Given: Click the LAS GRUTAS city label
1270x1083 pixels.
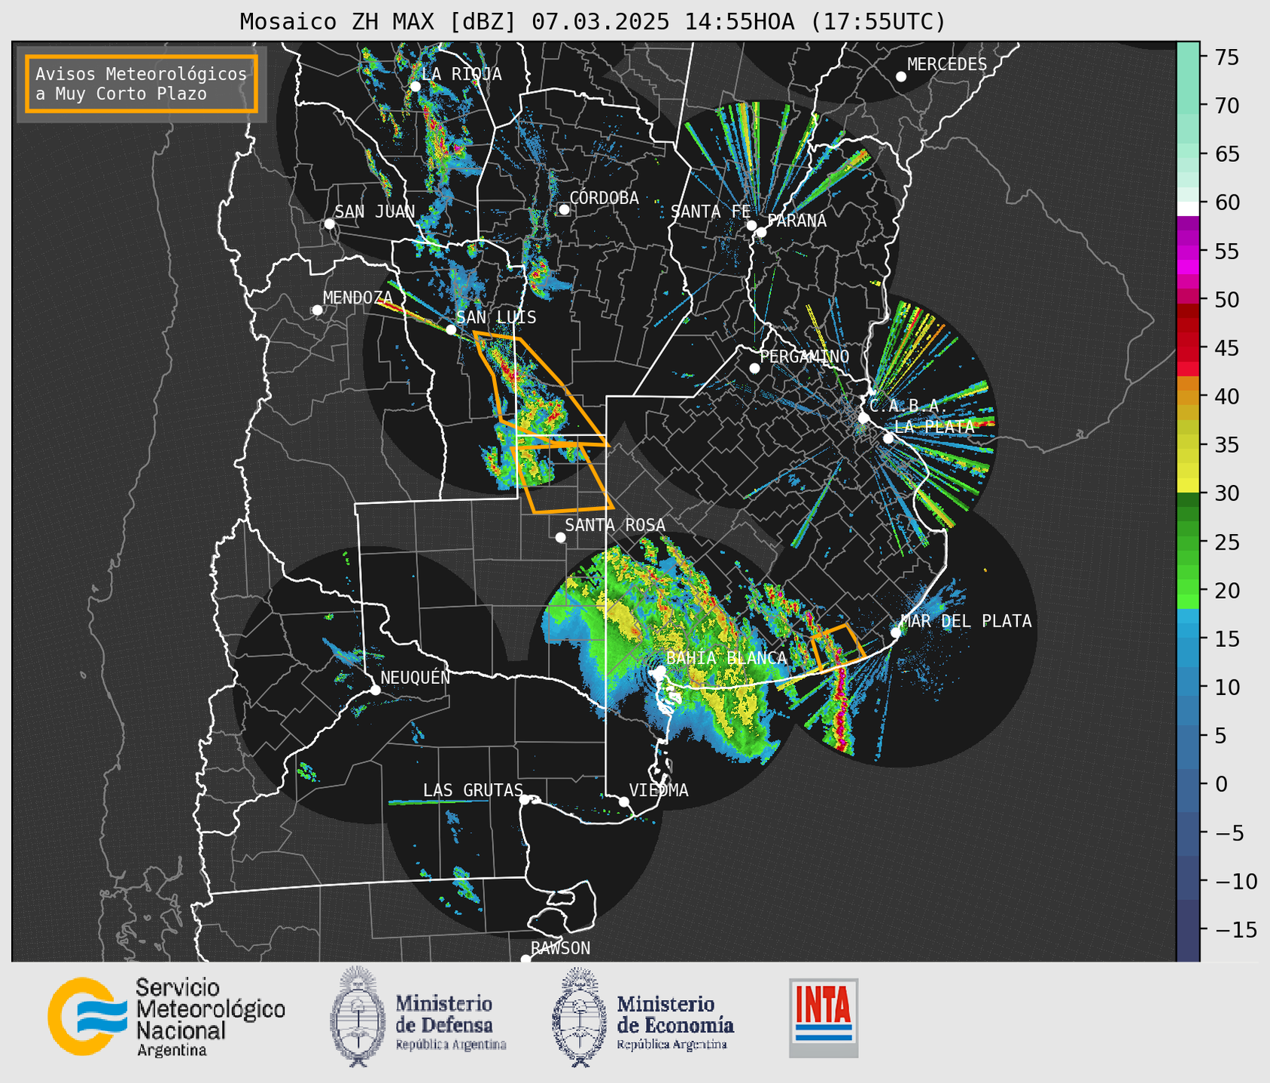Looking at the screenshot, I should coord(473,790).
